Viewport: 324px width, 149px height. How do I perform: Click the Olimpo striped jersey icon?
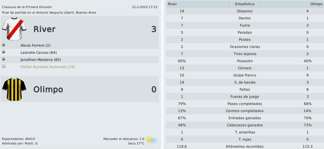pyautogui.click(x=14, y=89)
